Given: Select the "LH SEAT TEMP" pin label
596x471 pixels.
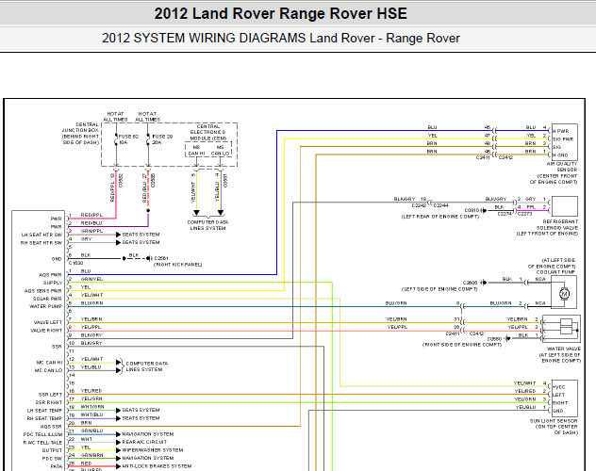Looking at the screenshot, I should click(44, 411).
